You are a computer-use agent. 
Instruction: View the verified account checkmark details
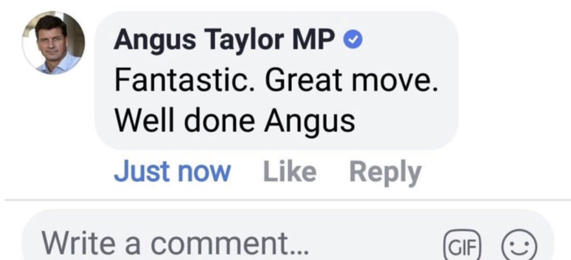(x=353, y=40)
